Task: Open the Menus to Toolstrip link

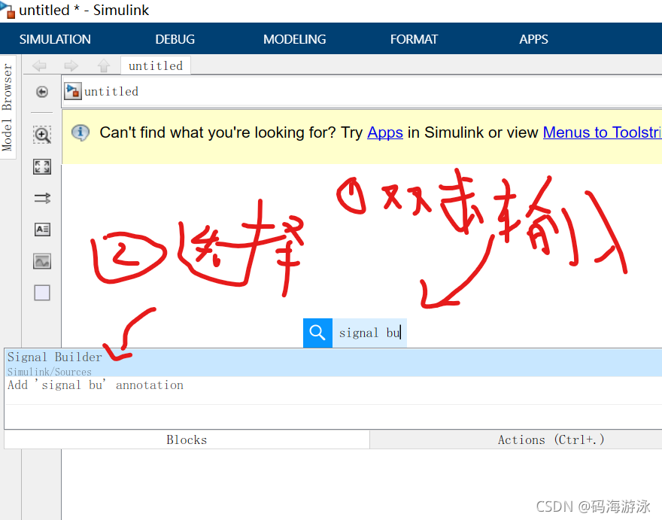Action: point(602,132)
